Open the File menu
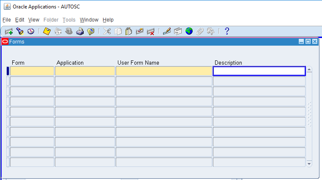Viewport: 322px width, 180px height. coord(7,20)
